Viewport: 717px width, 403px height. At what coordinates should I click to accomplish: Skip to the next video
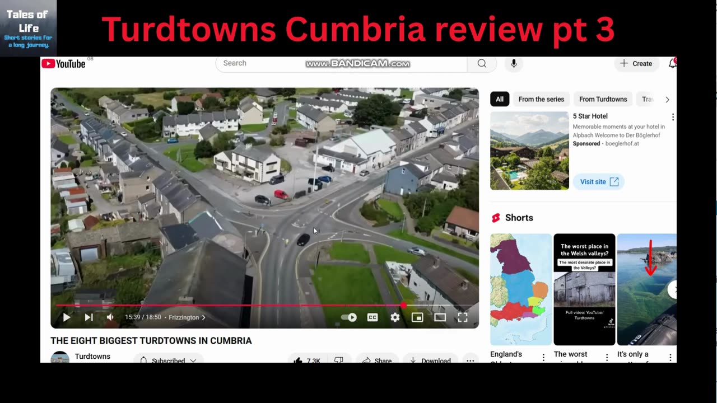coord(89,317)
